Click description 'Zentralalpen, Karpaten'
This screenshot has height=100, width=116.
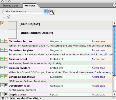tap(23, 90)
